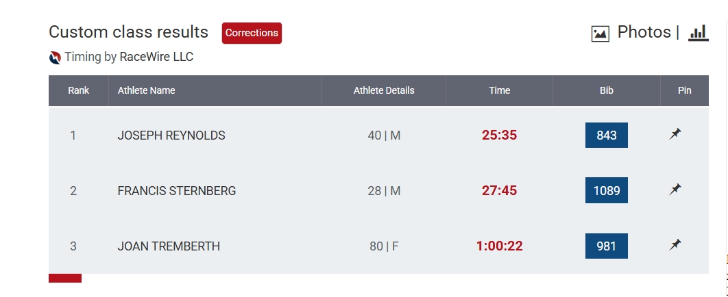Select bib number 1089 badge
This screenshot has height=297, width=728.
pos(606,190)
